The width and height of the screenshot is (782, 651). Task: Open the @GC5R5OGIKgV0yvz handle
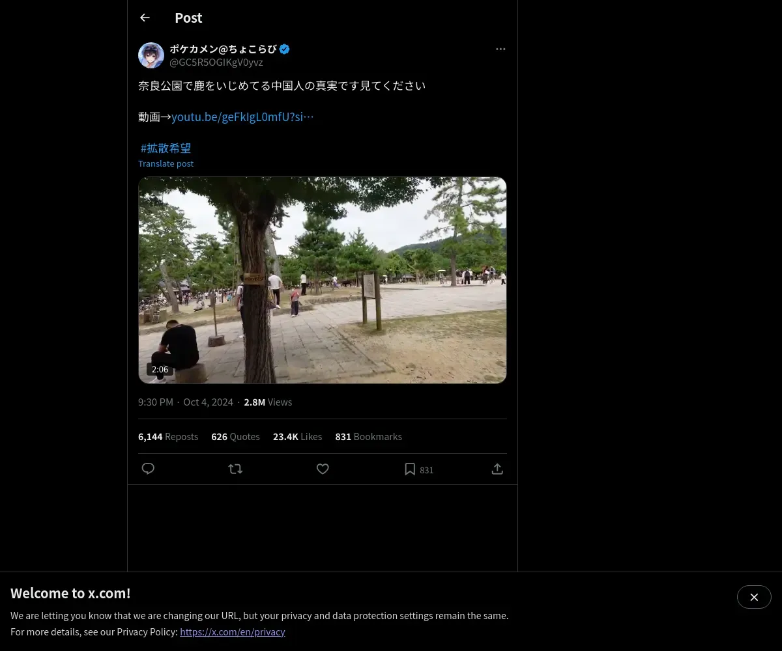pos(216,62)
